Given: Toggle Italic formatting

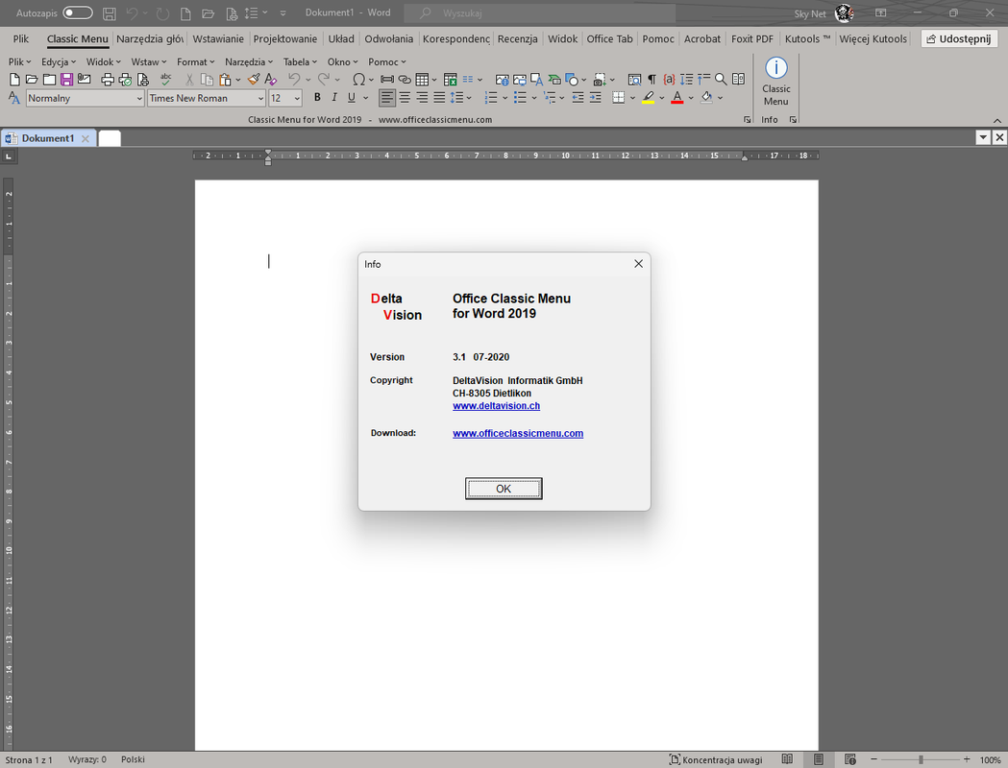Looking at the screenshot, I should pyautogui.click(x=334, y=98).
